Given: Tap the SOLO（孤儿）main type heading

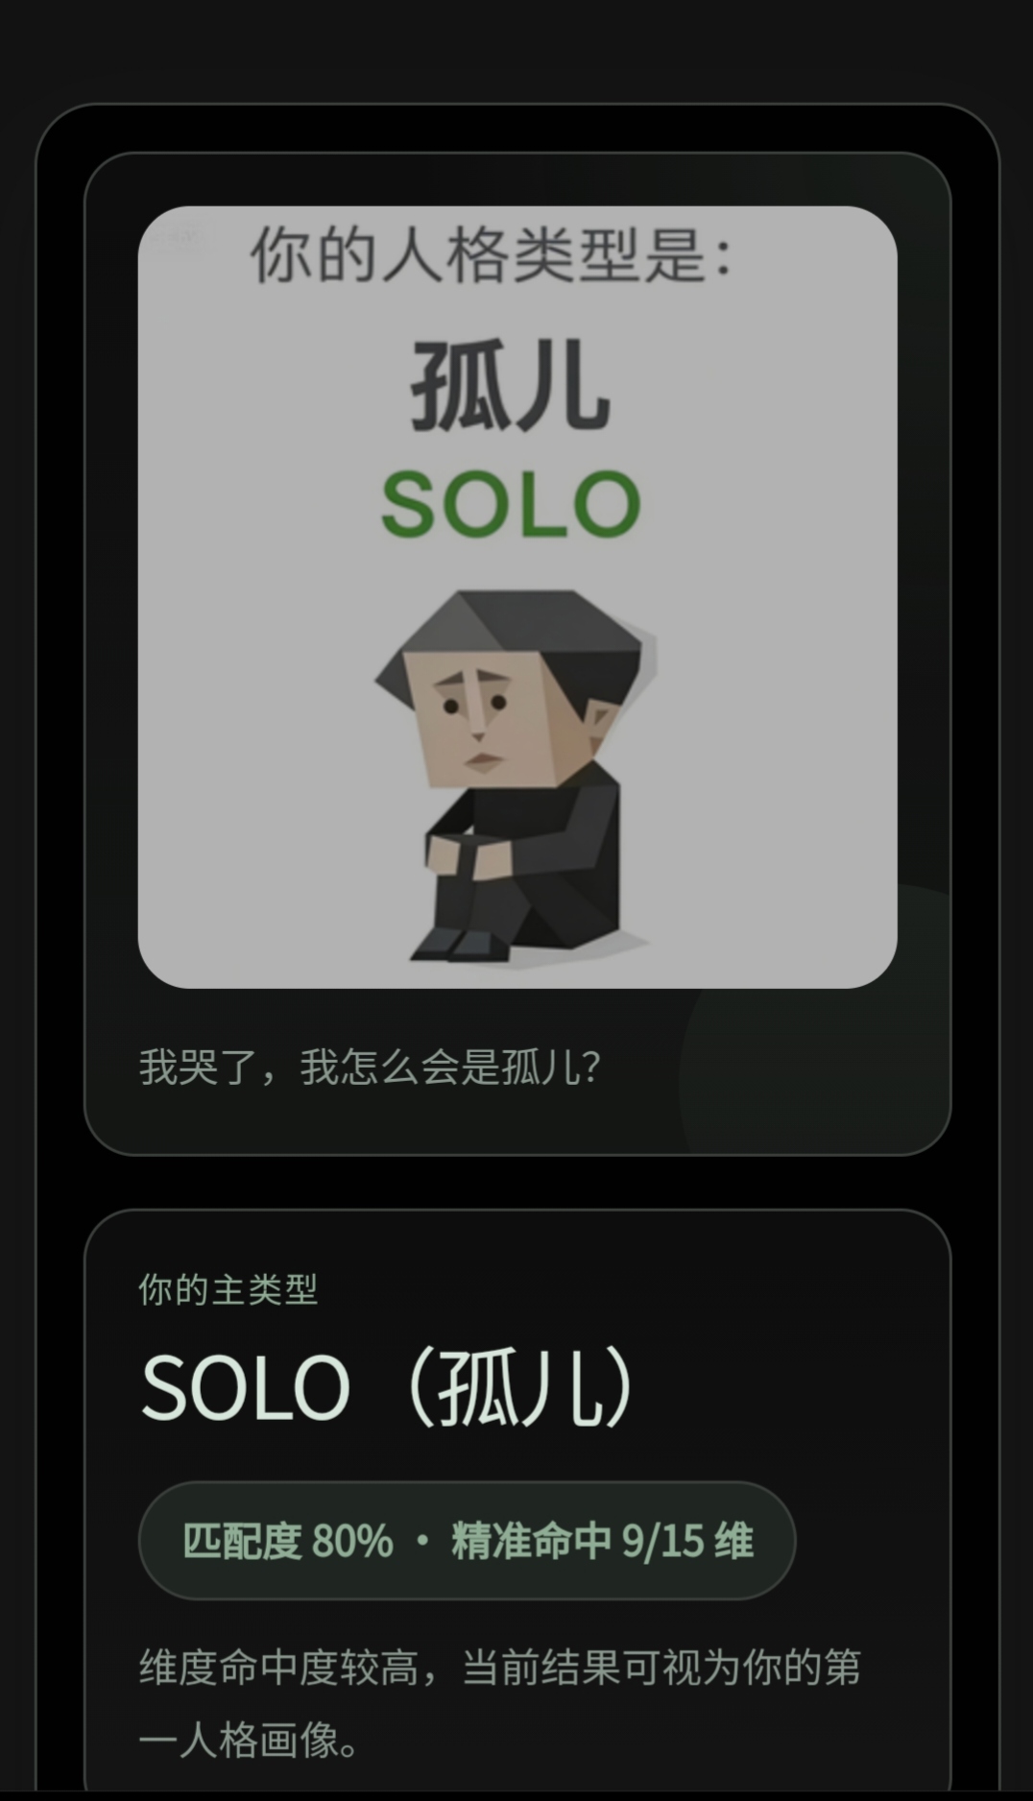Looking at the screenshot, I should tap(386, 1387).
